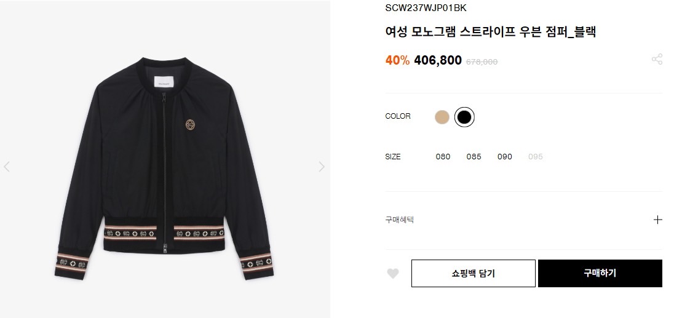Add the jacket to wishlist with the heart icon
The height and width of the screenshot is (318, 682).
click(393, 274)
